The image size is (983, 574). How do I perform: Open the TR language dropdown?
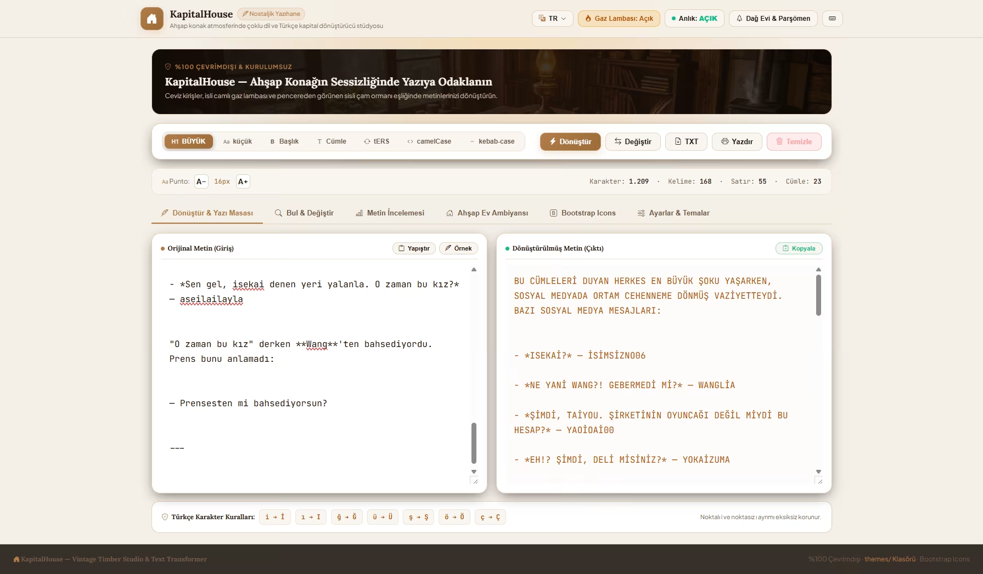pyautogui.click(x=552, y=19)
